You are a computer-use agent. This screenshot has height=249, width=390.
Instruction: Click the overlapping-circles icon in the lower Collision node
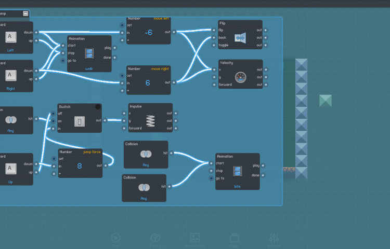[x=144, y=187]
